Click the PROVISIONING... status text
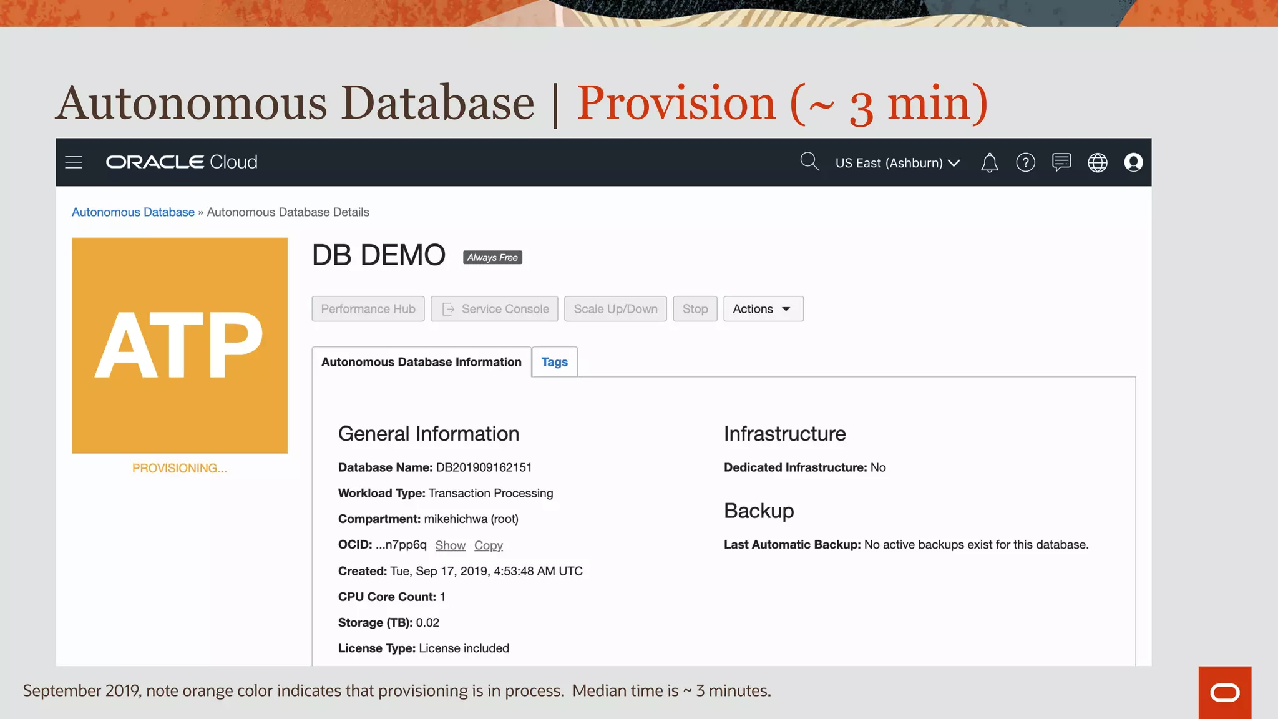 coord(180,468)
